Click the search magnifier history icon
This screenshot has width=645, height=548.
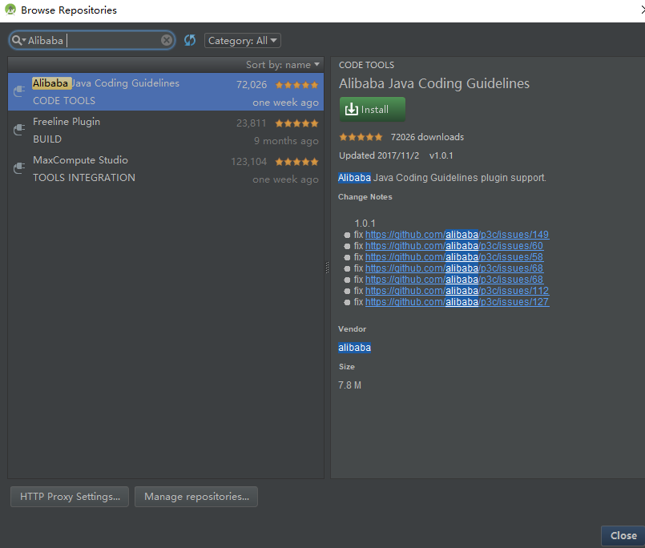pos(18,40)
